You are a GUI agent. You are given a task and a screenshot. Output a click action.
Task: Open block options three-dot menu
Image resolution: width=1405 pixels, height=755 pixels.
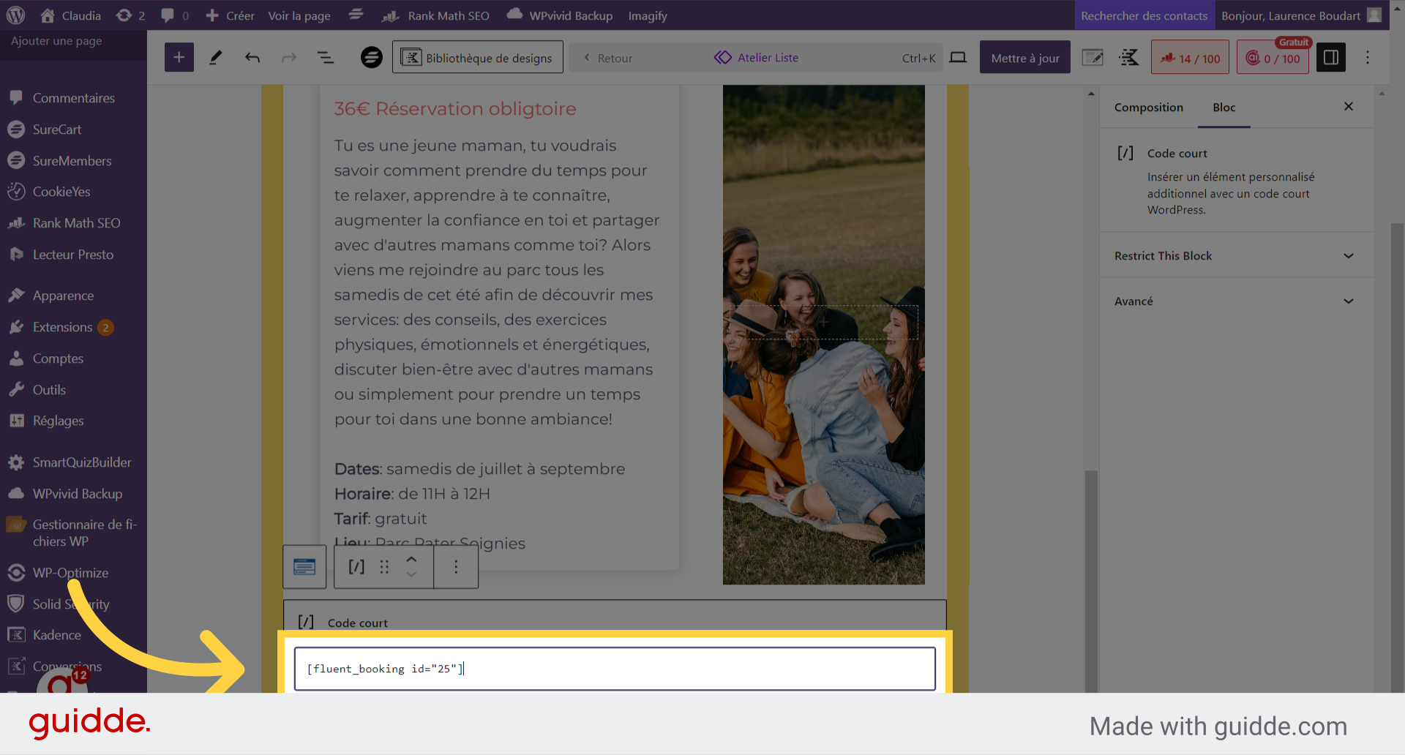coord(456,567)
